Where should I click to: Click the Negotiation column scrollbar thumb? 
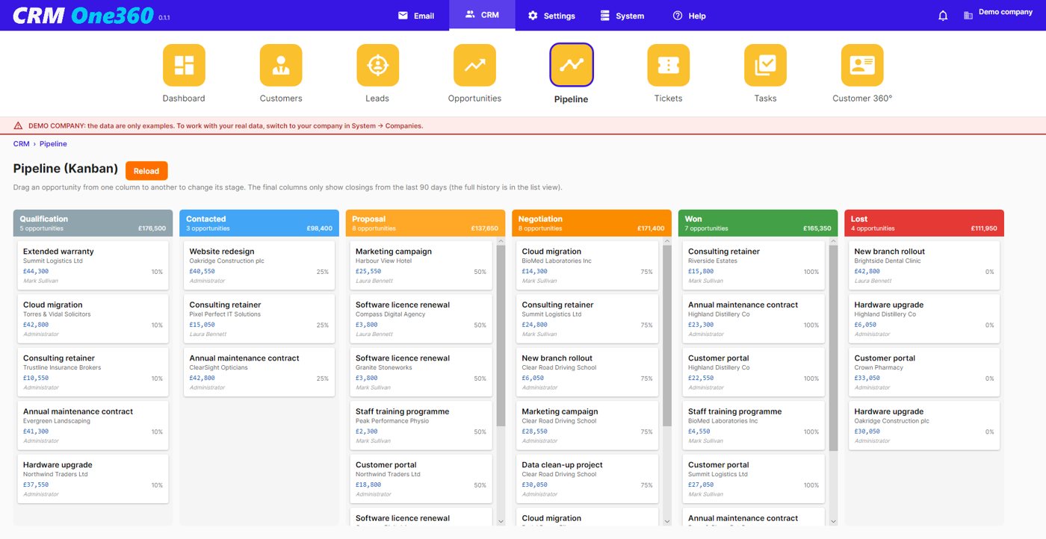(x=667, y=336)
